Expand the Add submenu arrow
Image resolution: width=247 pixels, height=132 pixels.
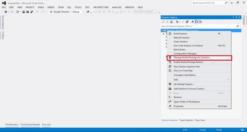click(x=228, y=80)
